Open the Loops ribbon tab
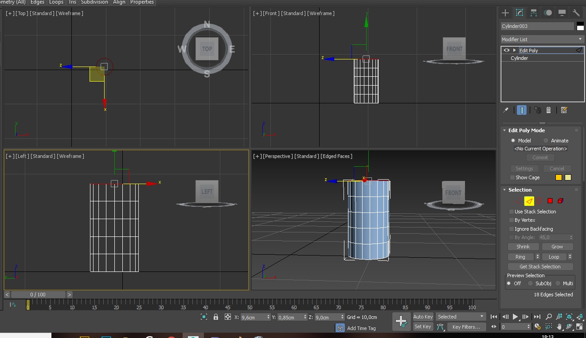 [56, 2]
